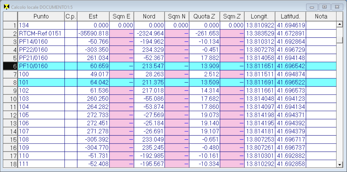
Task: Click the scrollbar up arrow
Action: point(340,24)
